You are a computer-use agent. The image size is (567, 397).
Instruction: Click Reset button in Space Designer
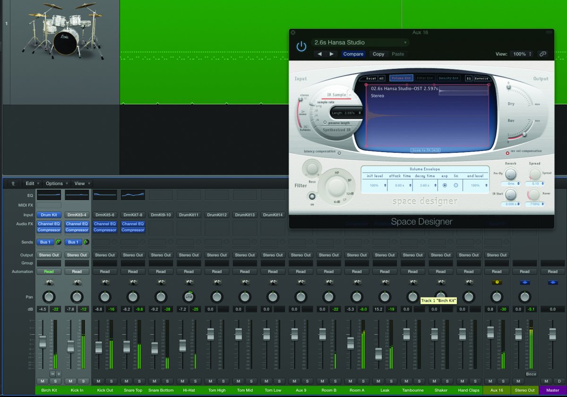(371, 78)
